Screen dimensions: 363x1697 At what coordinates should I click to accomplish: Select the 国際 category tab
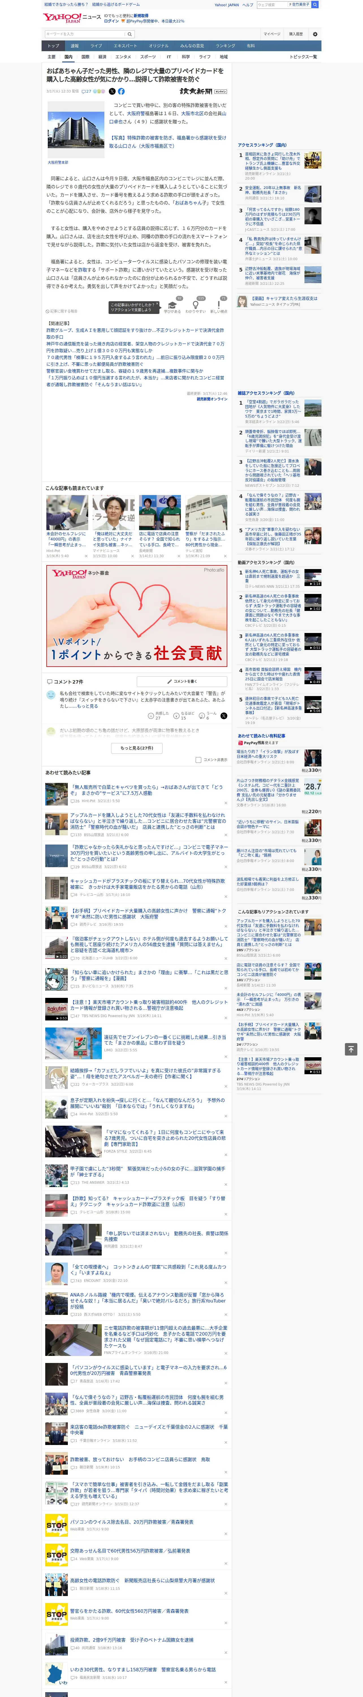85,57
